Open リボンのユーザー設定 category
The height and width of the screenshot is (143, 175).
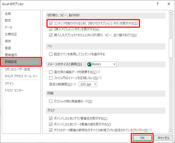[x=21, y=69]
